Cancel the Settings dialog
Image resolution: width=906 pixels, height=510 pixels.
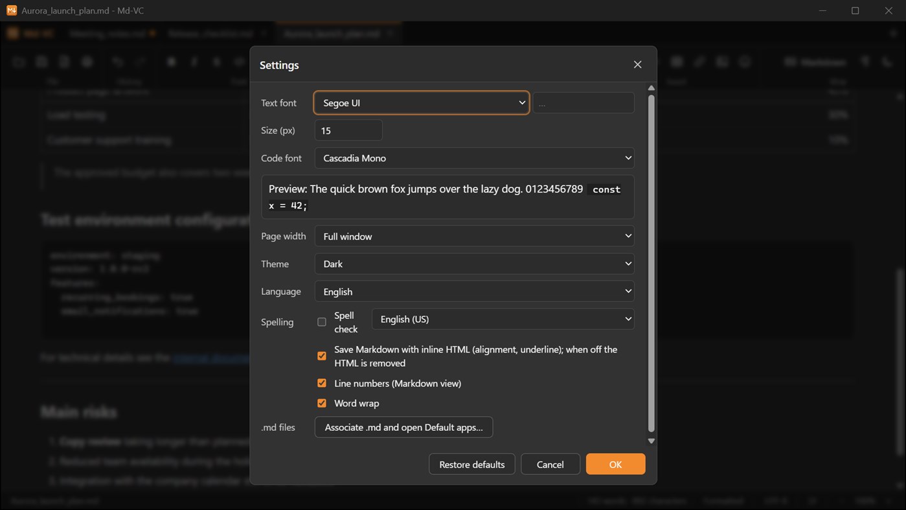(550, 464)
